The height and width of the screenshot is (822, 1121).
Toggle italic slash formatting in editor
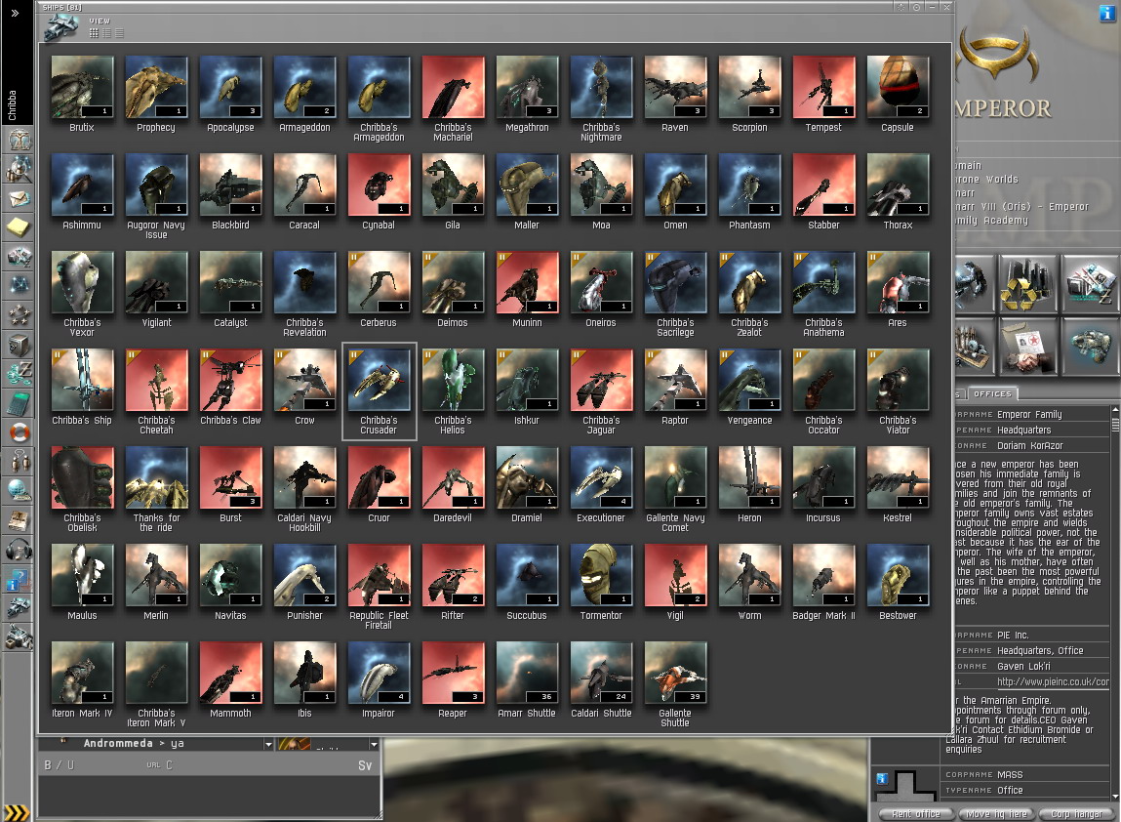tap(60, 765)
